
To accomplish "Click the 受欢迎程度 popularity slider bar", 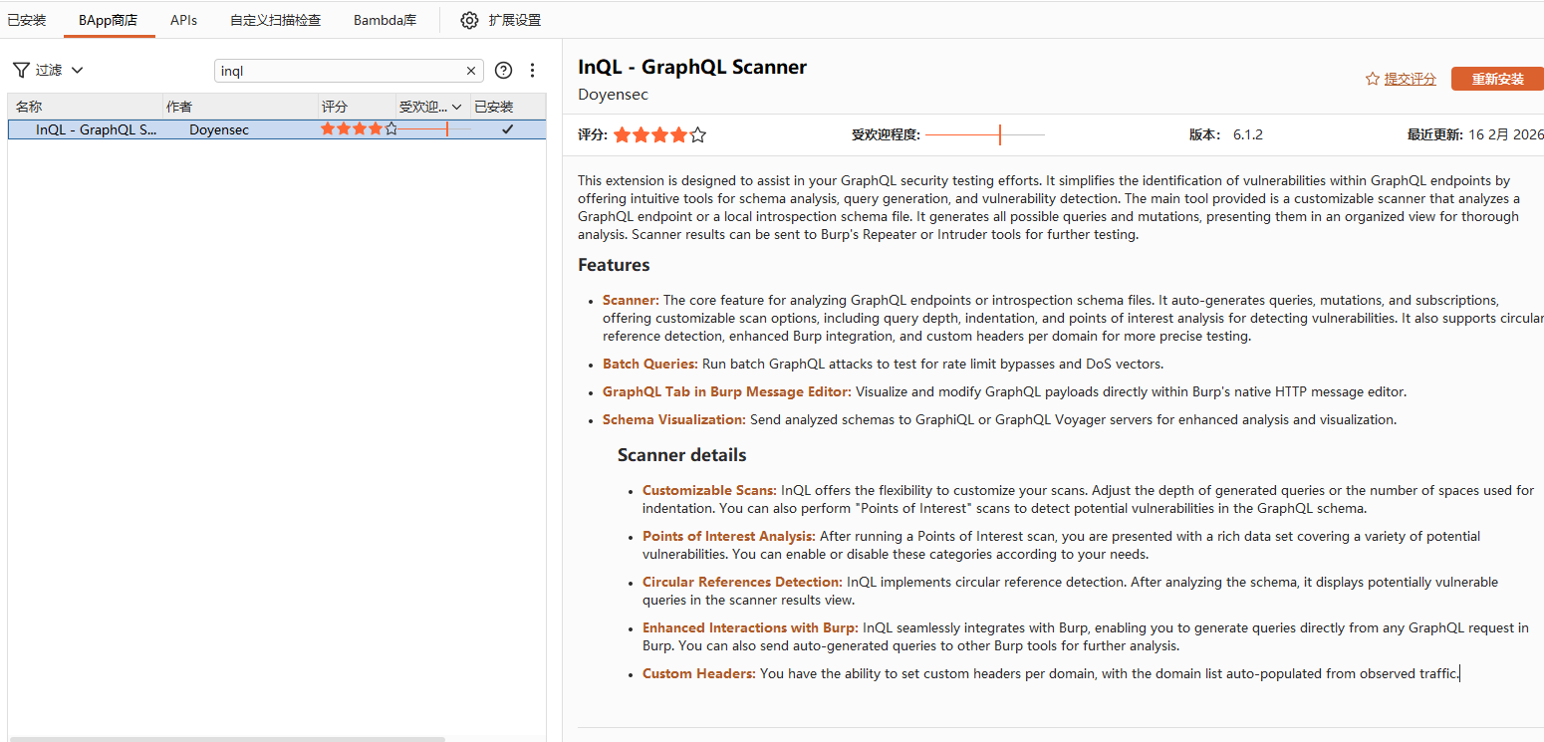I will pos(985,134).
